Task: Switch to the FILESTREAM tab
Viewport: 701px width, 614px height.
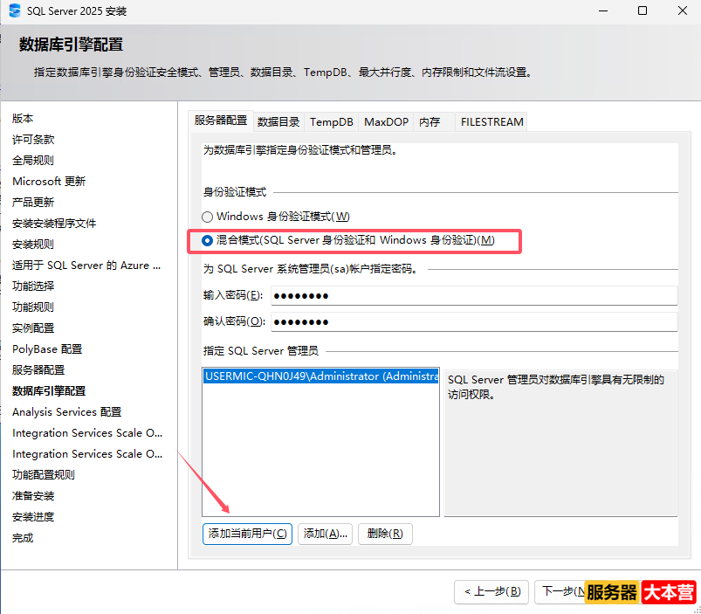Action: tap(491, 121)
